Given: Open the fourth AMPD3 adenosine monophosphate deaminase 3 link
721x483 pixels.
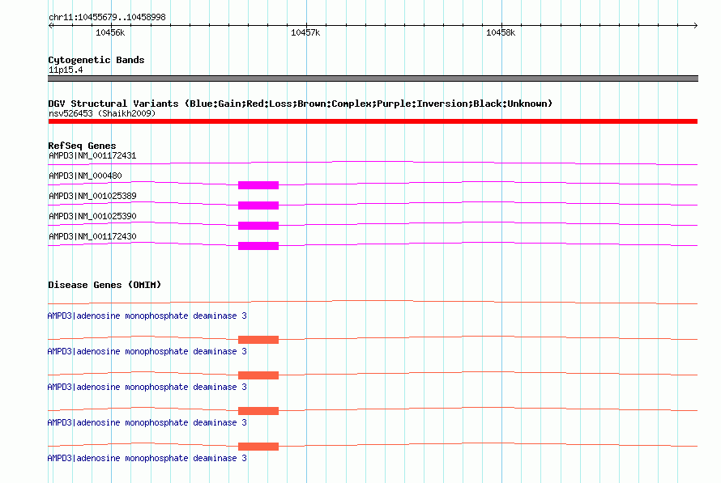Looking at the screenshot, I should click(147, 423).
